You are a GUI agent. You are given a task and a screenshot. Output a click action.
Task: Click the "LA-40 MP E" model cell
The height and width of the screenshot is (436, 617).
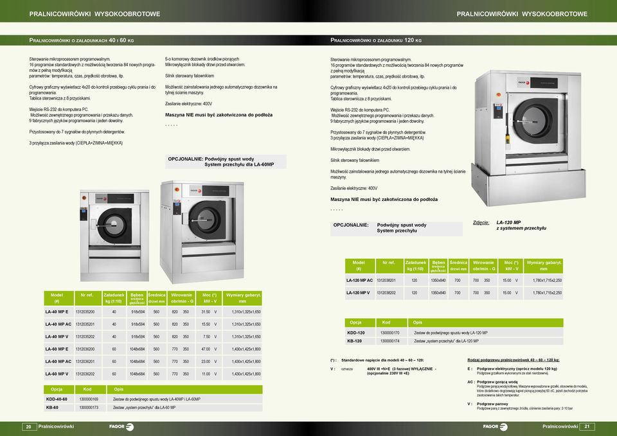tap(59, 312)
